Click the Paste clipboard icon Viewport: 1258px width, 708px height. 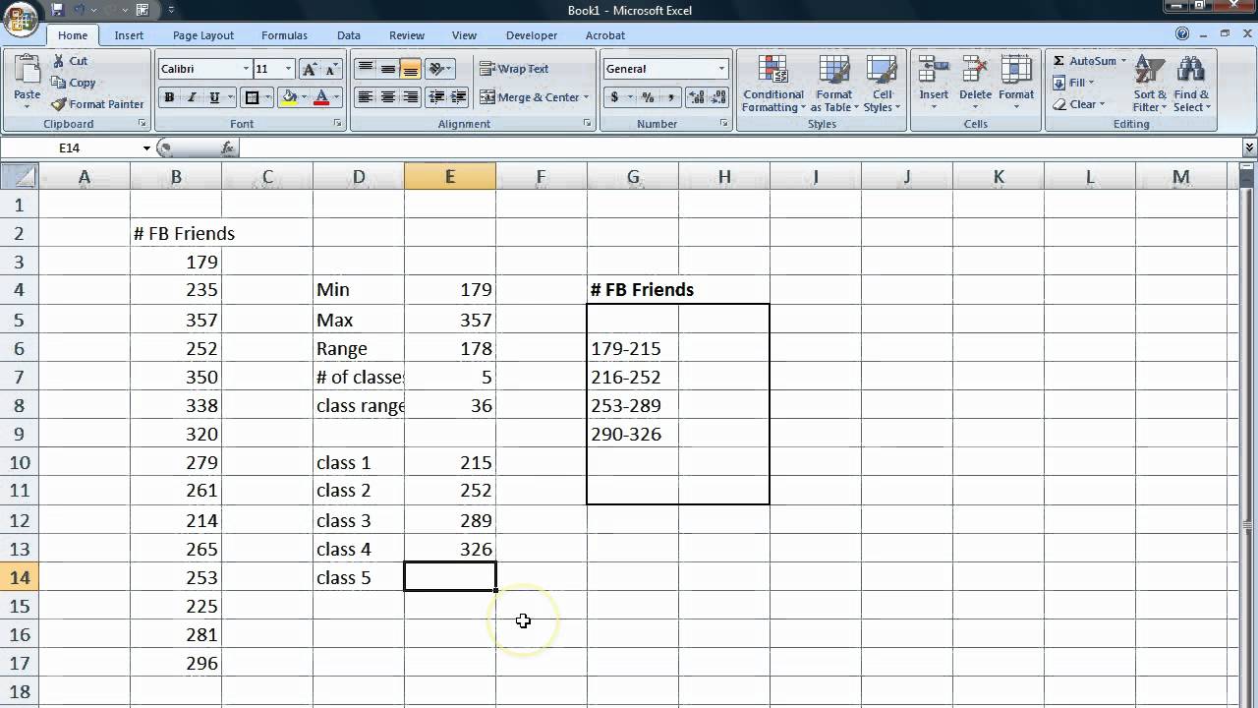point(27,71)
